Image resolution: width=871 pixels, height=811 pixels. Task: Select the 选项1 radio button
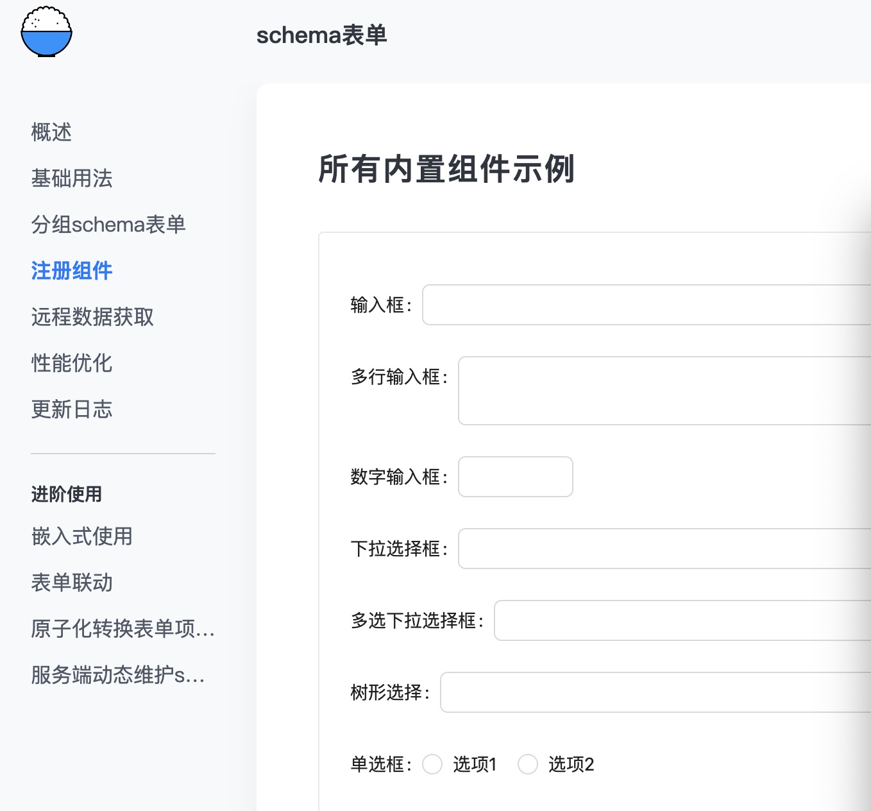point(432,764)
